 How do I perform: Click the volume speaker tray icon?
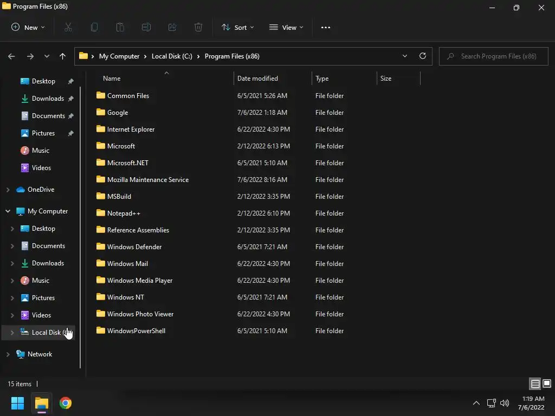tap(505, 403)
